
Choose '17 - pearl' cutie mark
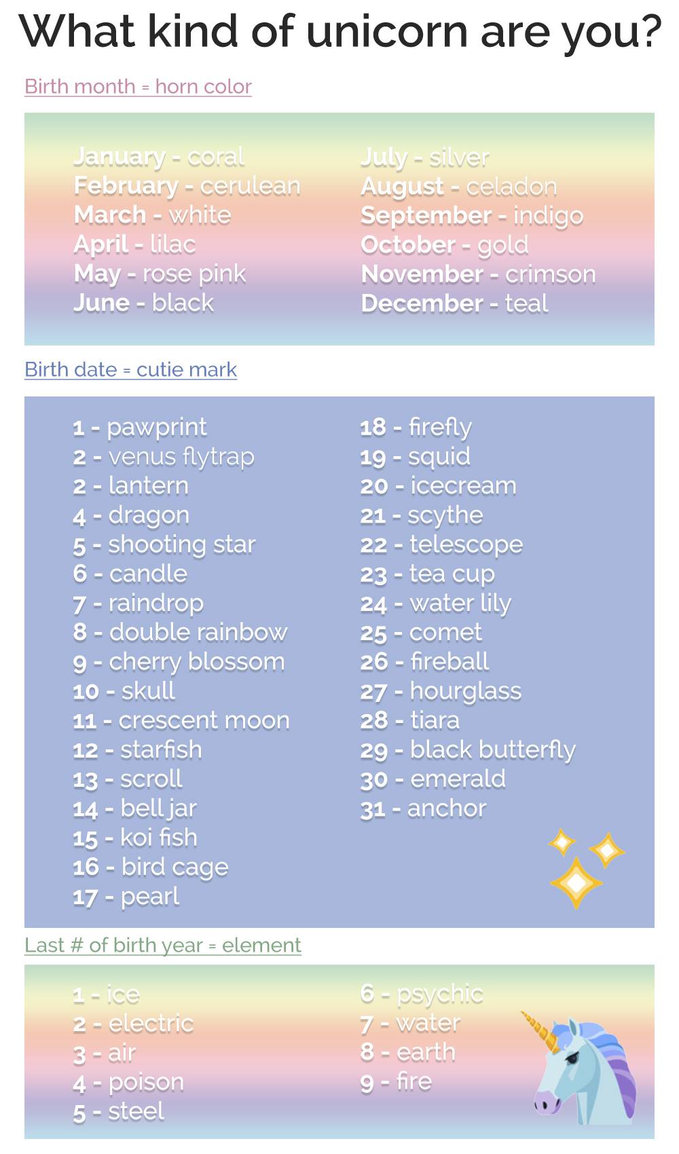click(x=126, y=897)
